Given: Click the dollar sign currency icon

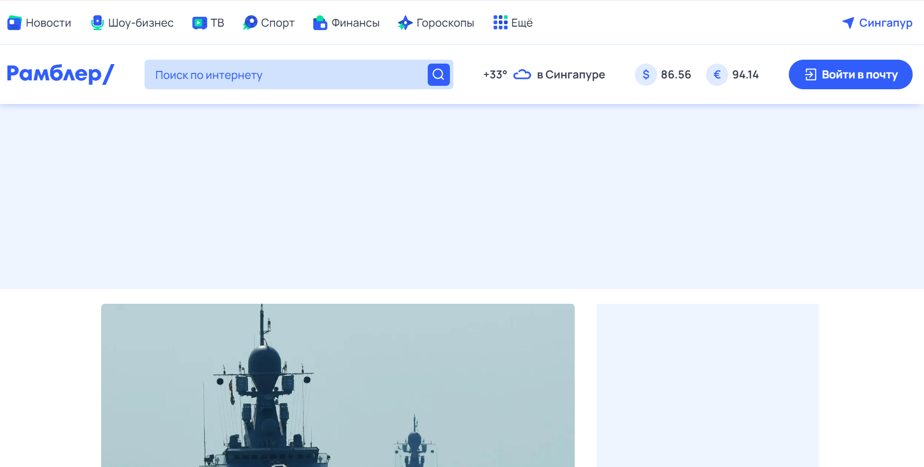Looking at the screenshot, I should [x=646, y=74].
